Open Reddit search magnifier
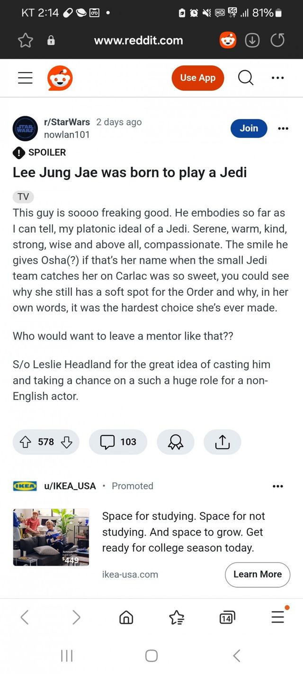Image resolution: width=303 pixels, height=674 pixels. pos(245,78)
